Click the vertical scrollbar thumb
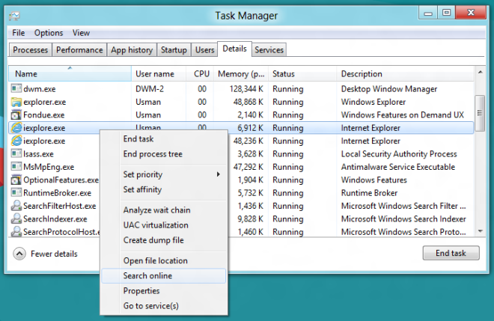The image size is (494, 321). tap(480, 113)
